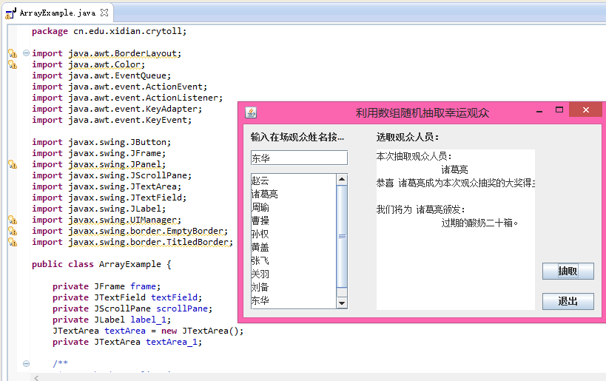
Task: Click the private JTextField textField line
Action: [127, 297]
